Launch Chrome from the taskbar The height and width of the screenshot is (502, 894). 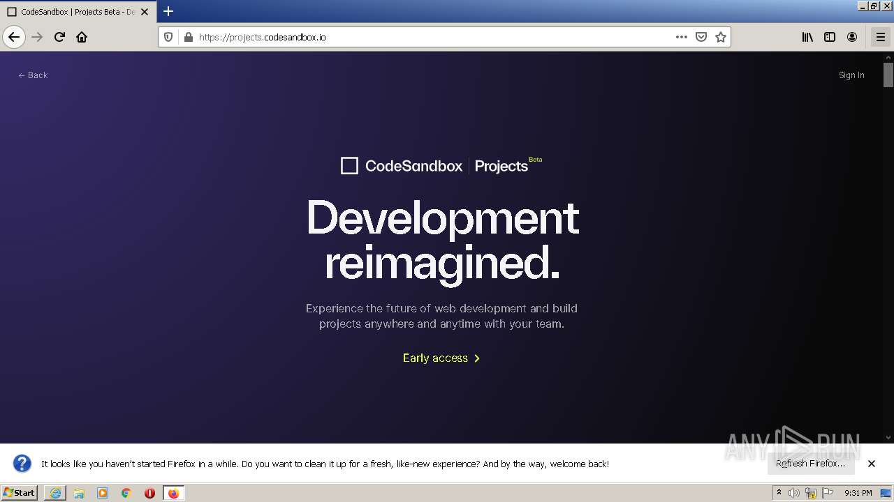coord(126,493)
